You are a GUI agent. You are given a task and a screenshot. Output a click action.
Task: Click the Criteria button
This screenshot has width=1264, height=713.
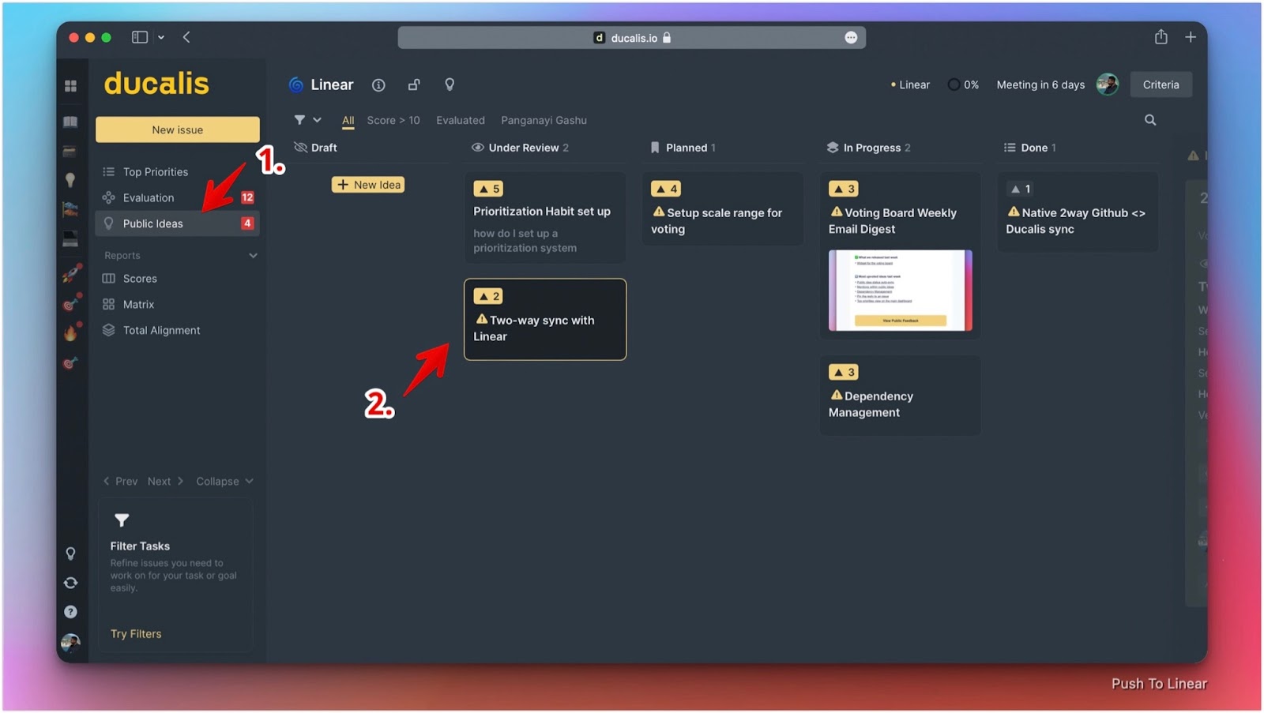pyautogui.click(x=1161, y=84)
